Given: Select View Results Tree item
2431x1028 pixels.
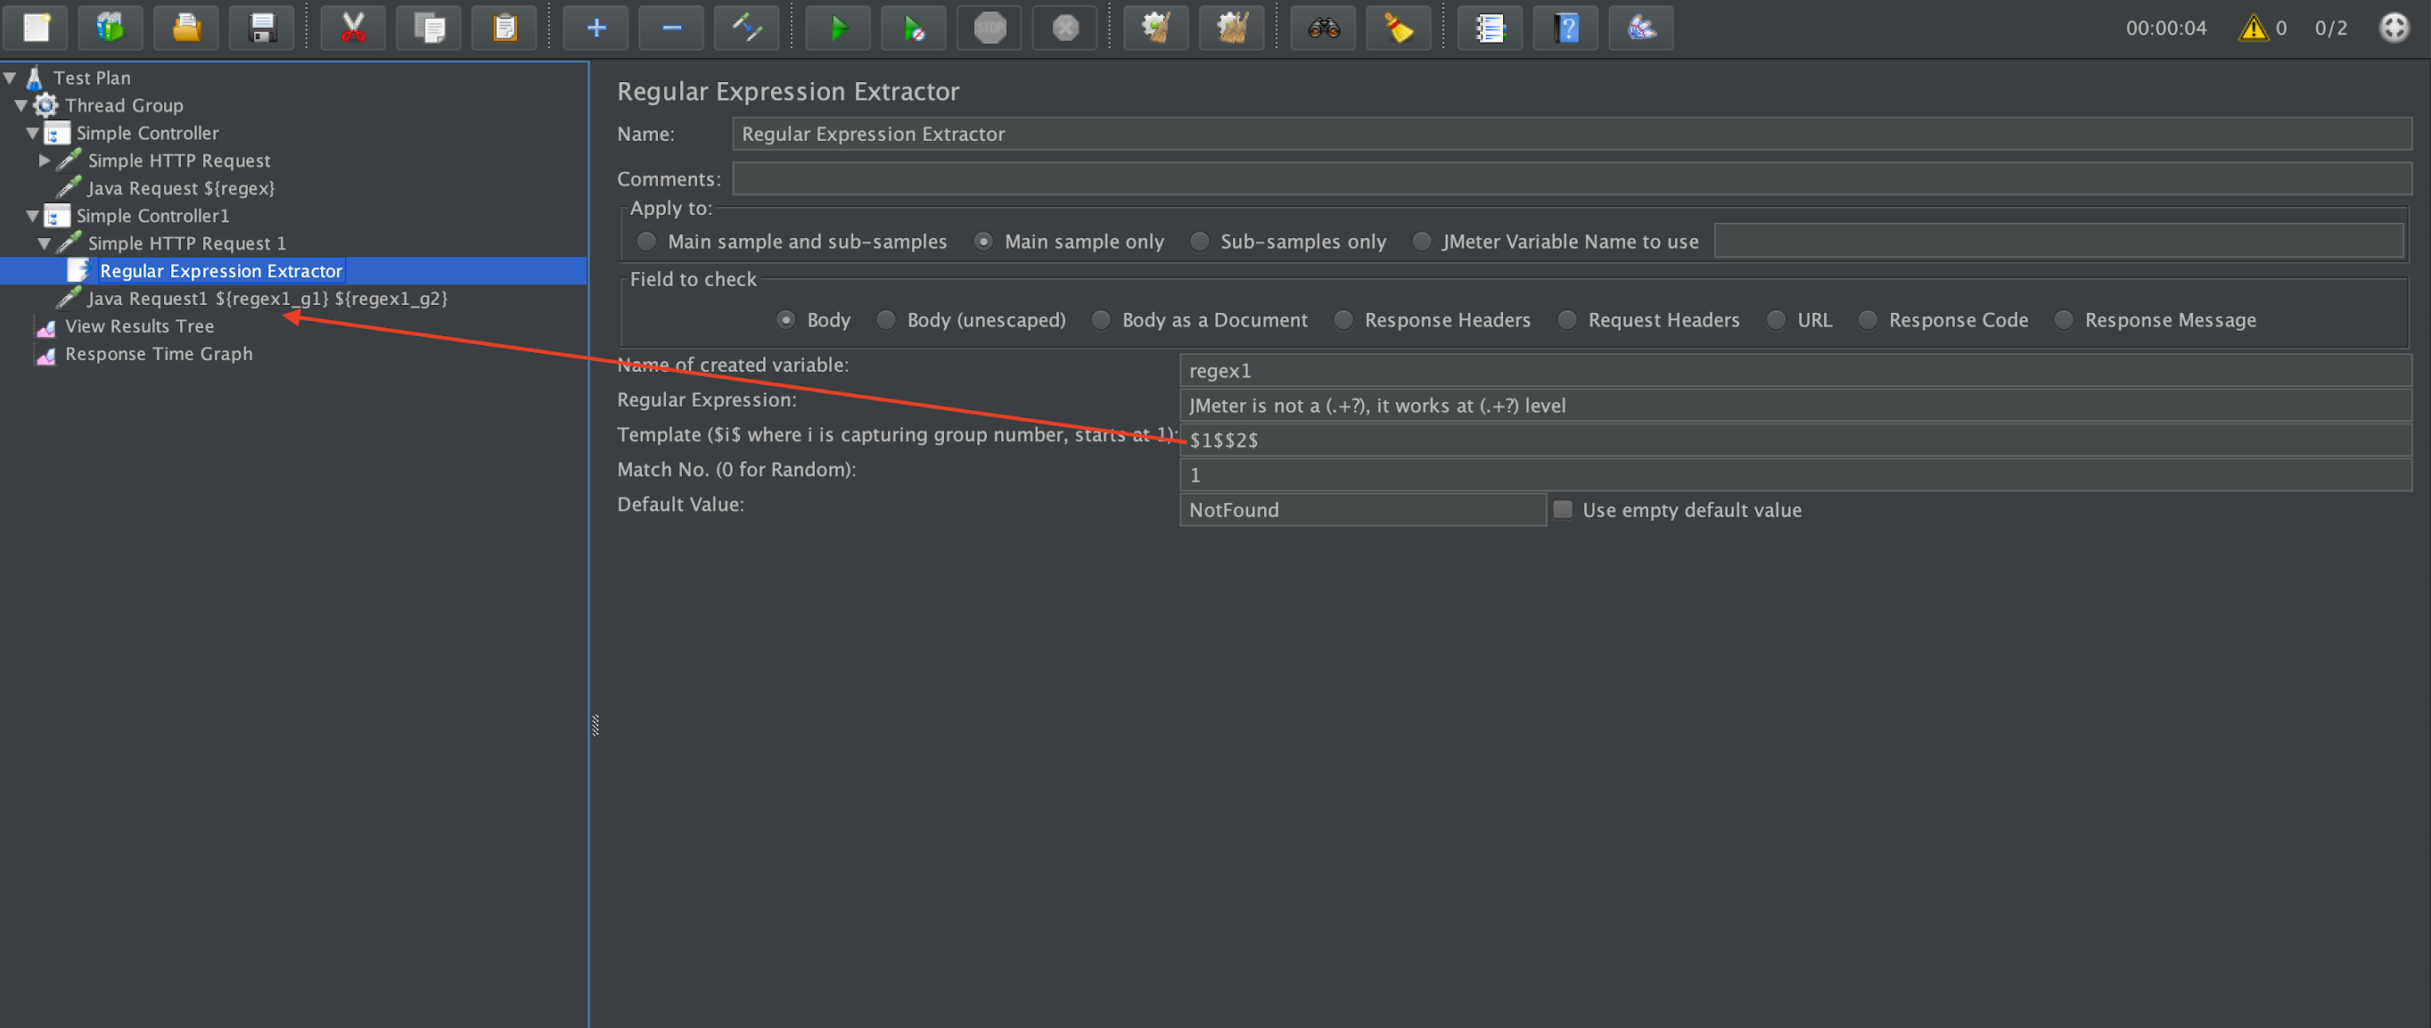Looking at the screenshot, I should tap(139, 326).
